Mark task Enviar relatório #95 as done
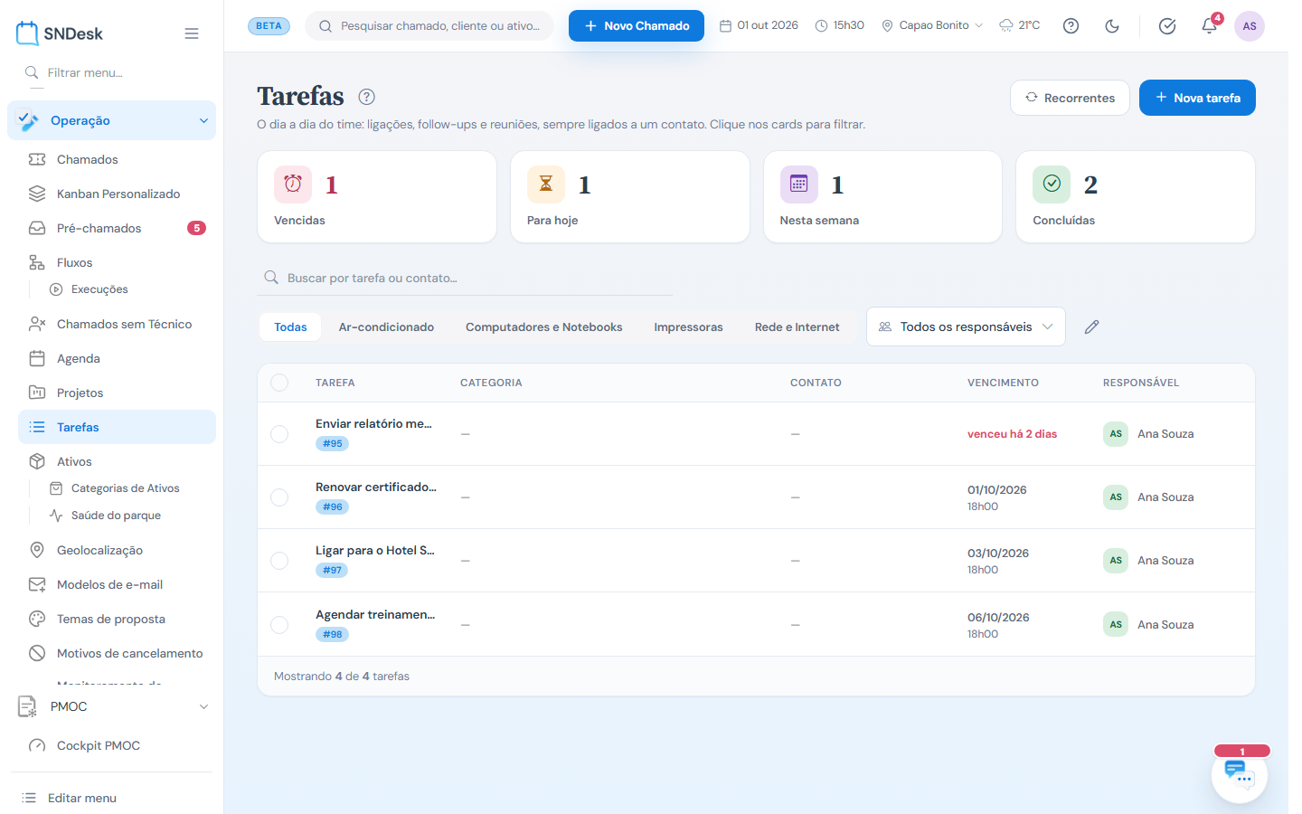This screenshot has height=814, width=1302. pos(279,434)
